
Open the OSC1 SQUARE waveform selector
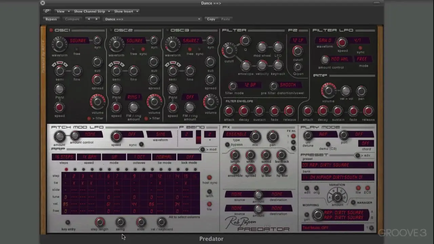click(78, 41)
